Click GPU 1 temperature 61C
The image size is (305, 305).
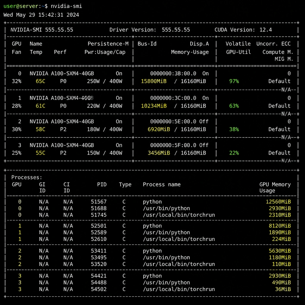[41, 106]
